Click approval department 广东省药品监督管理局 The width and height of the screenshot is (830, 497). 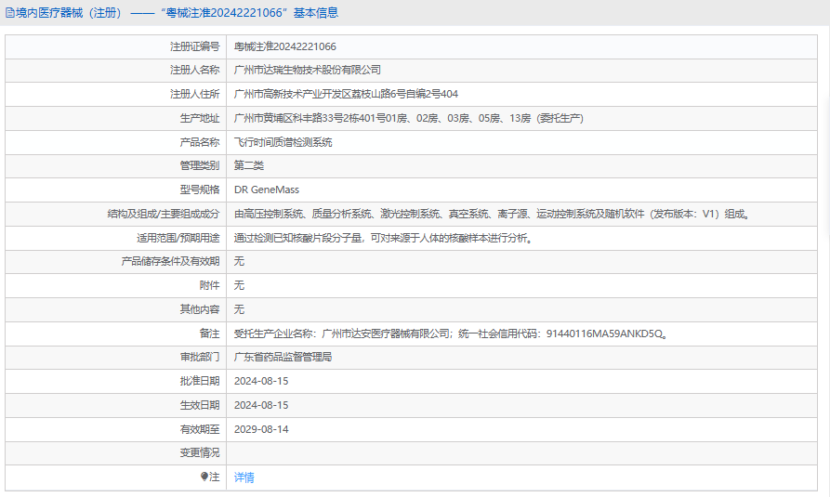pos(283,358)
